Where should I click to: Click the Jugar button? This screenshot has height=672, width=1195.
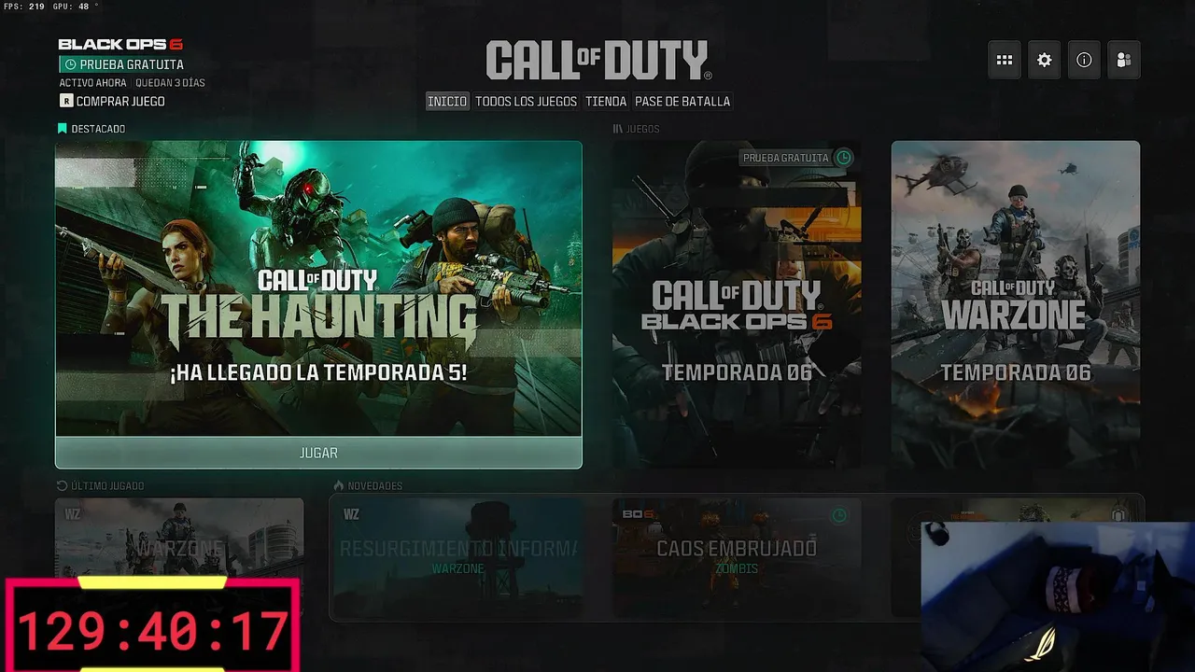pyautogui.click(x=318, y=453)
